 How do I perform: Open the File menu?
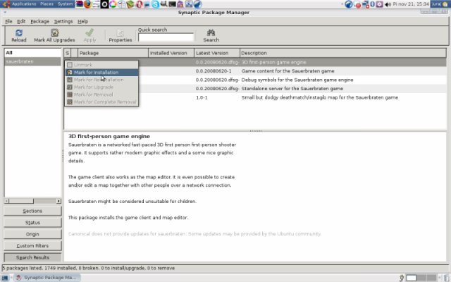(x=8, y=21)
